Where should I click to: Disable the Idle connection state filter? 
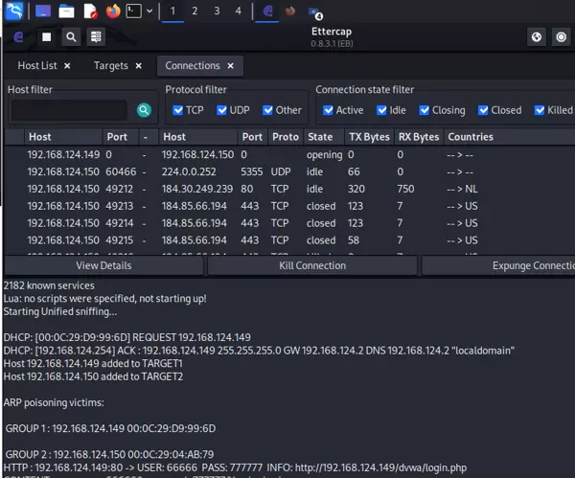click(x=382, y=110)
